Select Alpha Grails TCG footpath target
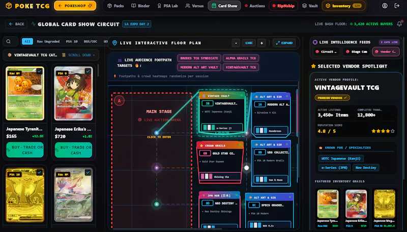The image size is (407, 232). [241, 58]
